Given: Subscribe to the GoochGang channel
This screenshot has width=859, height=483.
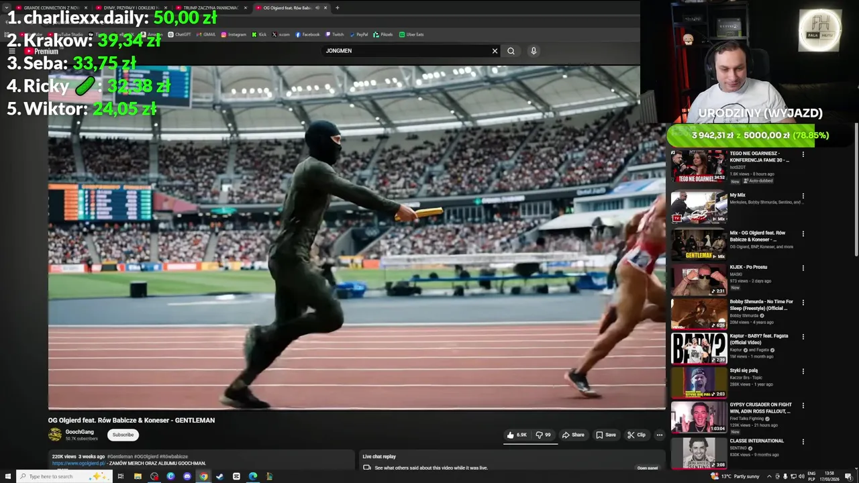Looking at the screenshot, I should point(123,435).
